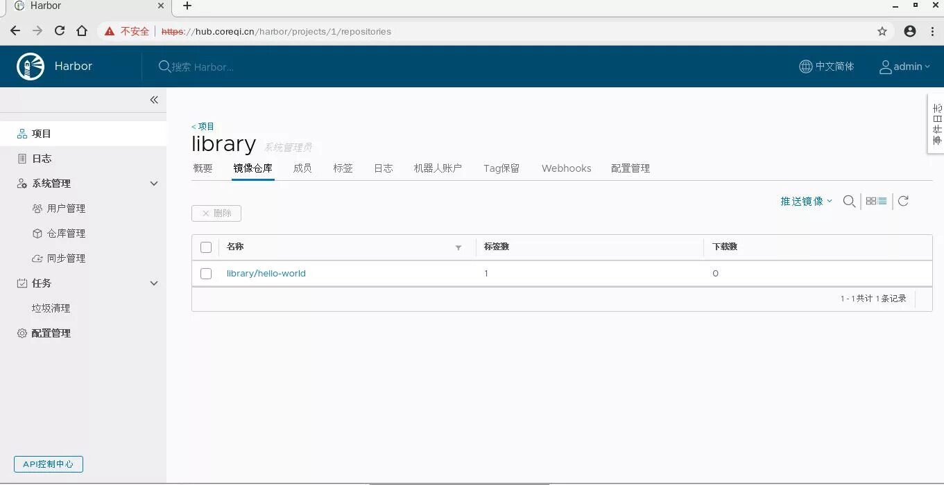Open 推送镜像 dropdown
The width and height of the screenshot is (944, 485).
806,201
